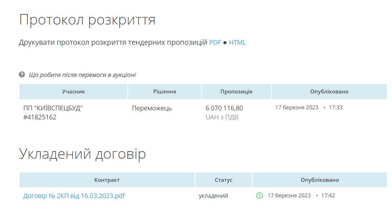Click the 'Учасник' column header
The height and width of the screenshot is (219, 392).
pos(73,92)
